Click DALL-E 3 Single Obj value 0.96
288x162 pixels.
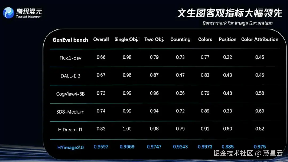[x=127, y=75]
